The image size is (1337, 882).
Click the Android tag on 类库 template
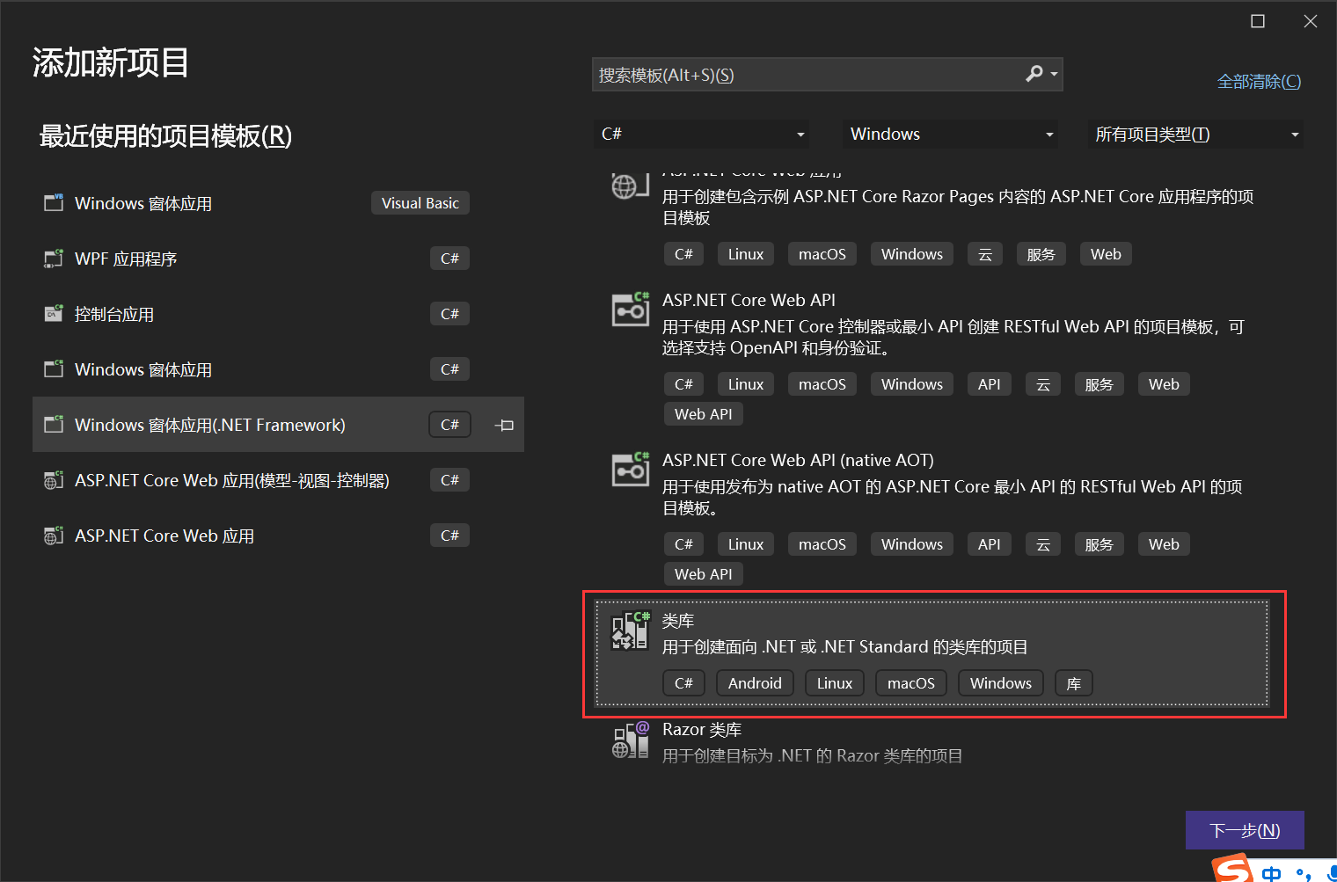coord(755,683)
